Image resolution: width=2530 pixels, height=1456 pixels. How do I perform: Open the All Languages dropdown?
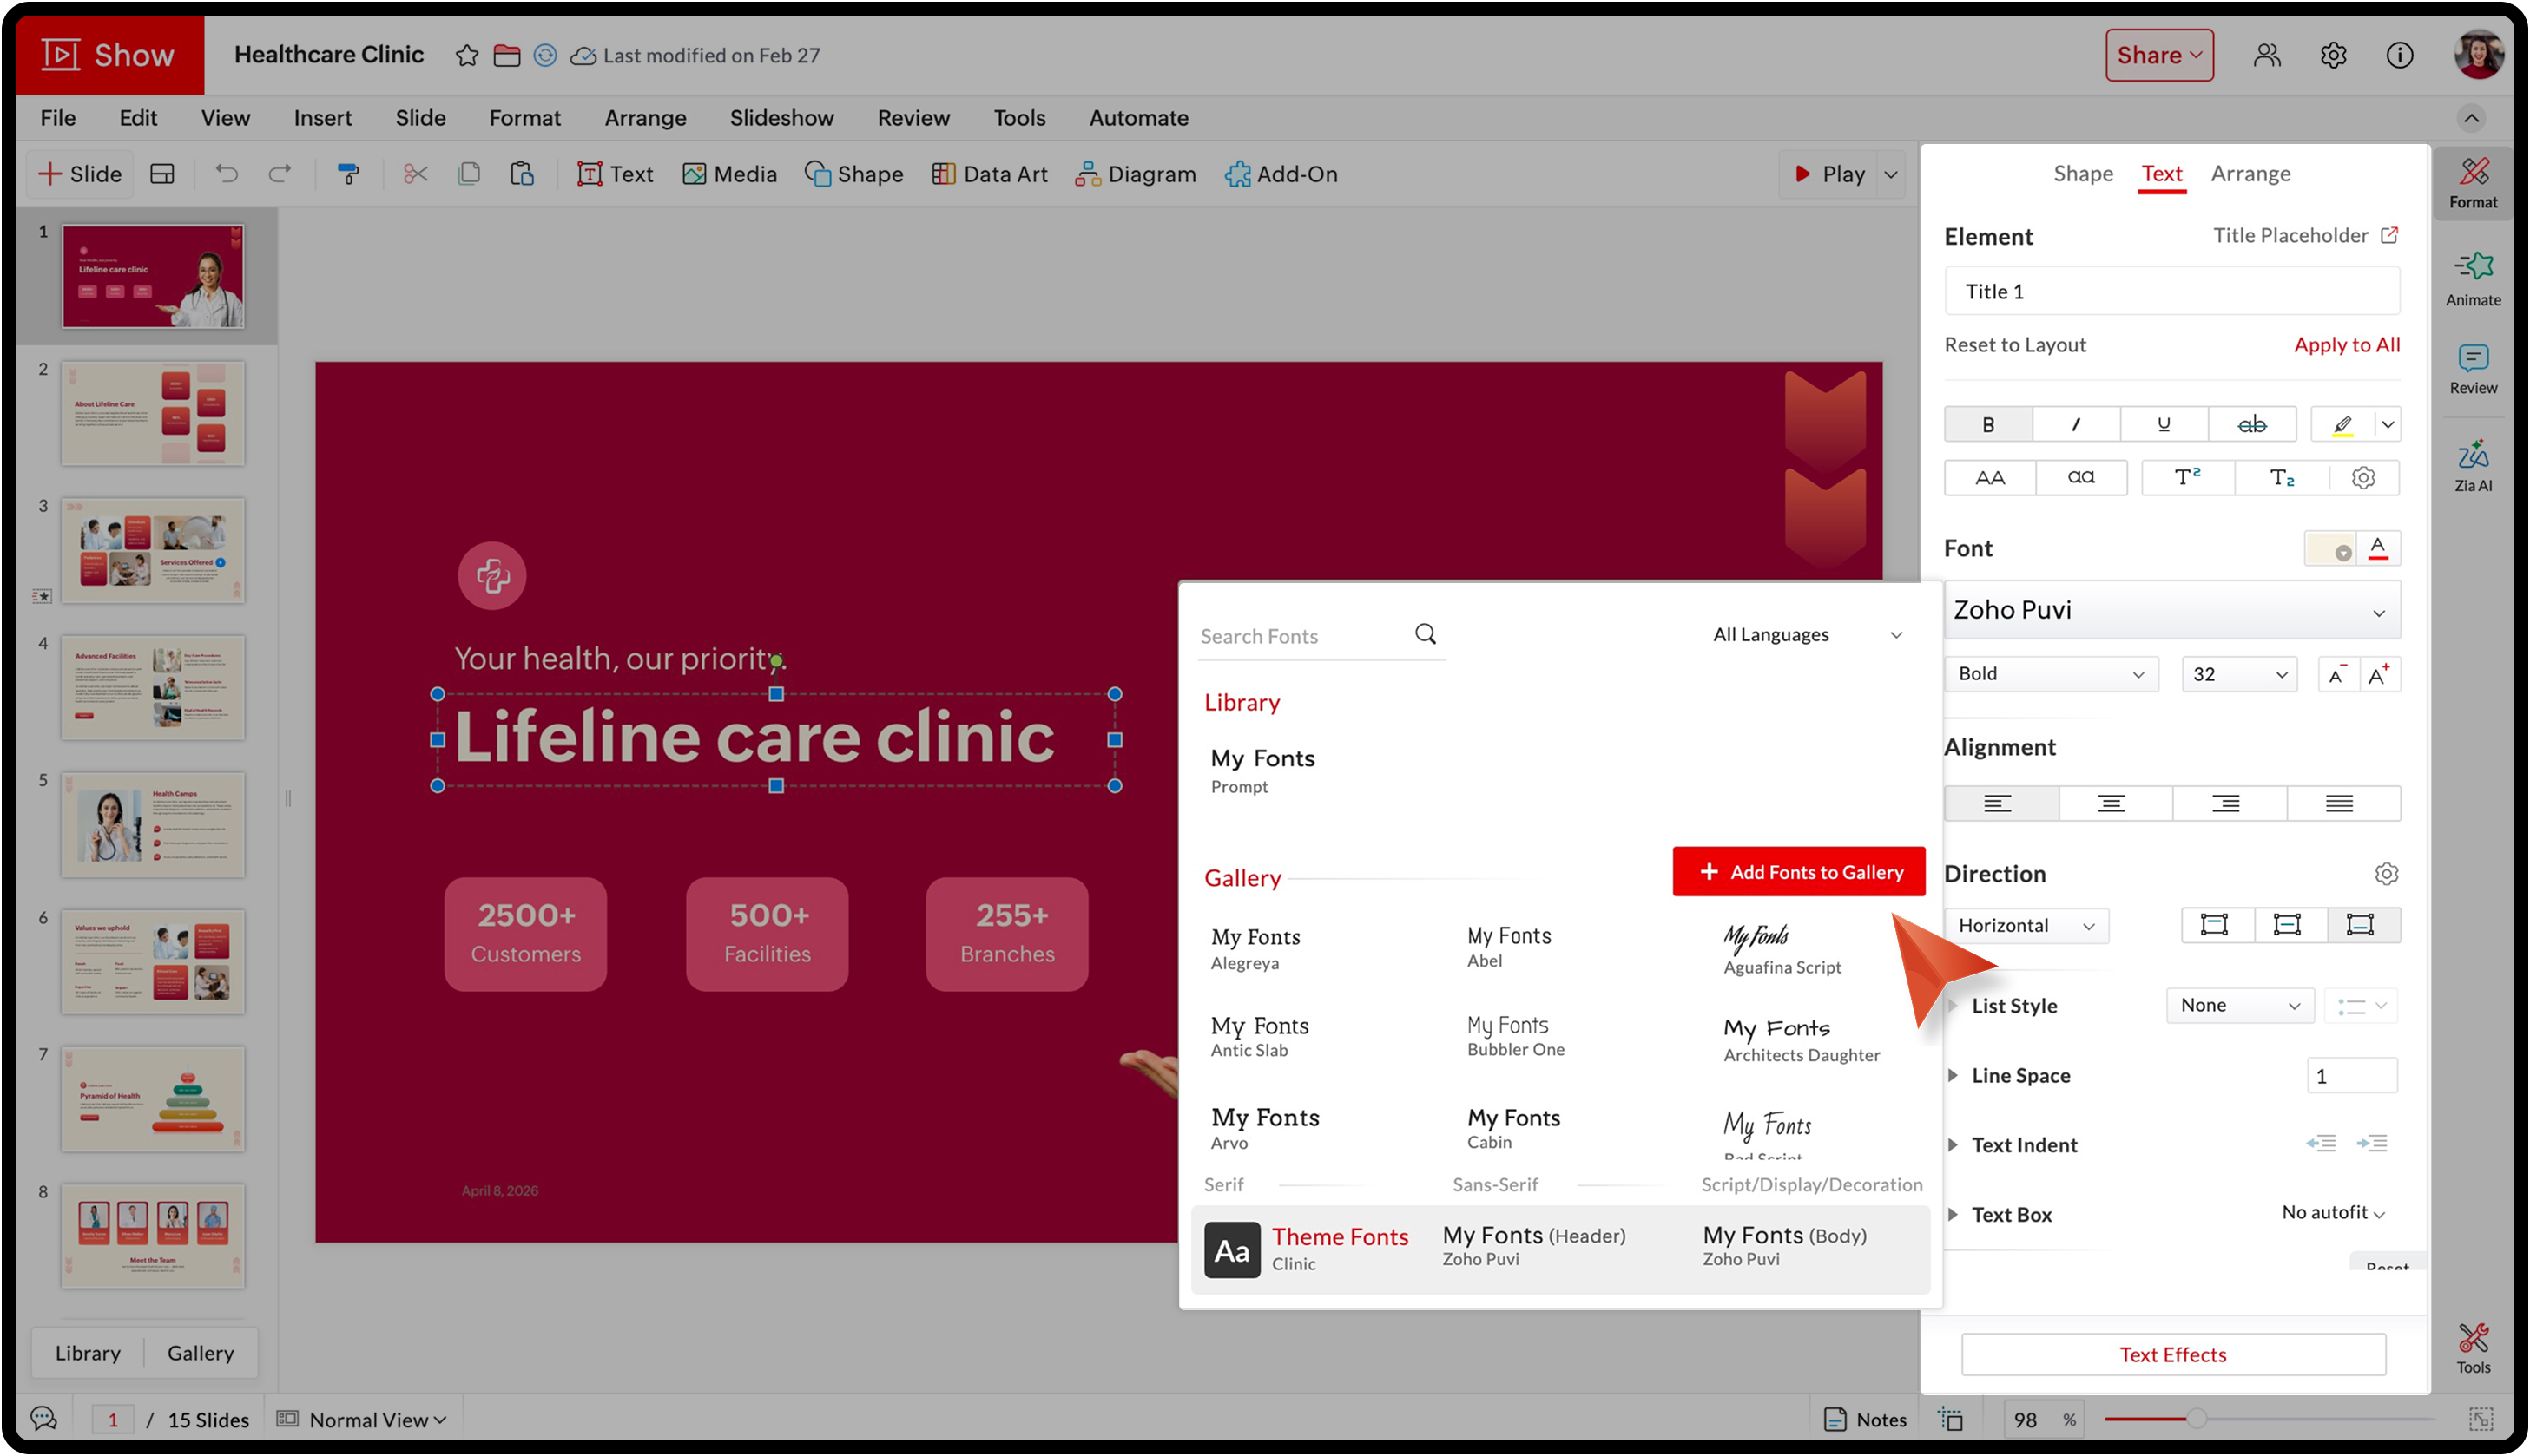pos(1806,635)
